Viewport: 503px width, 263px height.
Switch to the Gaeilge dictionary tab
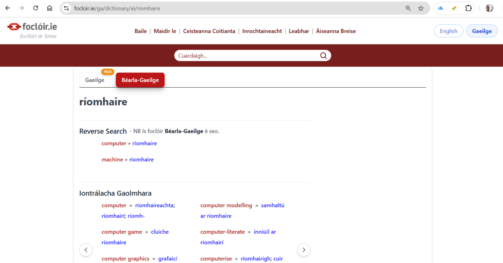pyautogui.click(x=95, y=80)
